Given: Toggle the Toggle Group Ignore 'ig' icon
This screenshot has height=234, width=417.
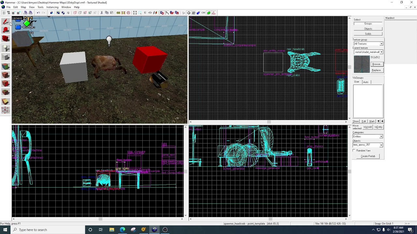Looking at the screenshot, I should click(x=68, y=13).
